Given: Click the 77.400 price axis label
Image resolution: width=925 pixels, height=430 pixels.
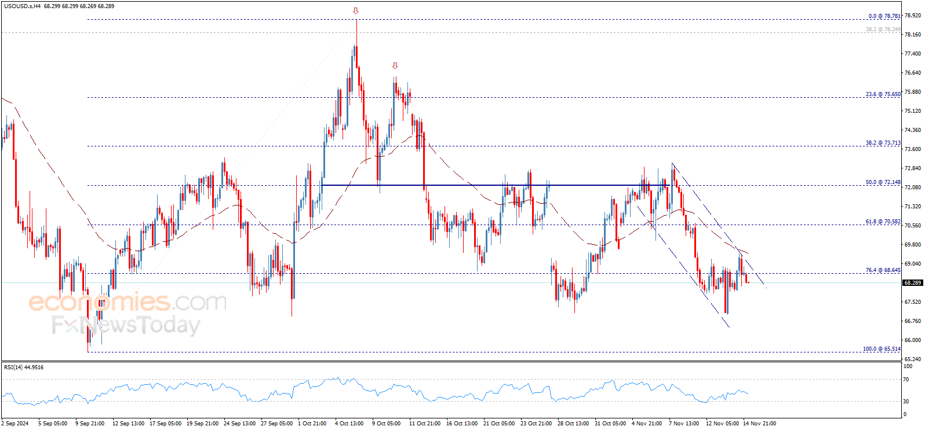Looking at the screenshot, I should (x=913, y=54).
